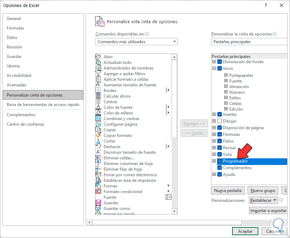The width and height of the screenshot is (290, 238).
Task: Click the Formato condicional icon
Action: click(98, 192)
